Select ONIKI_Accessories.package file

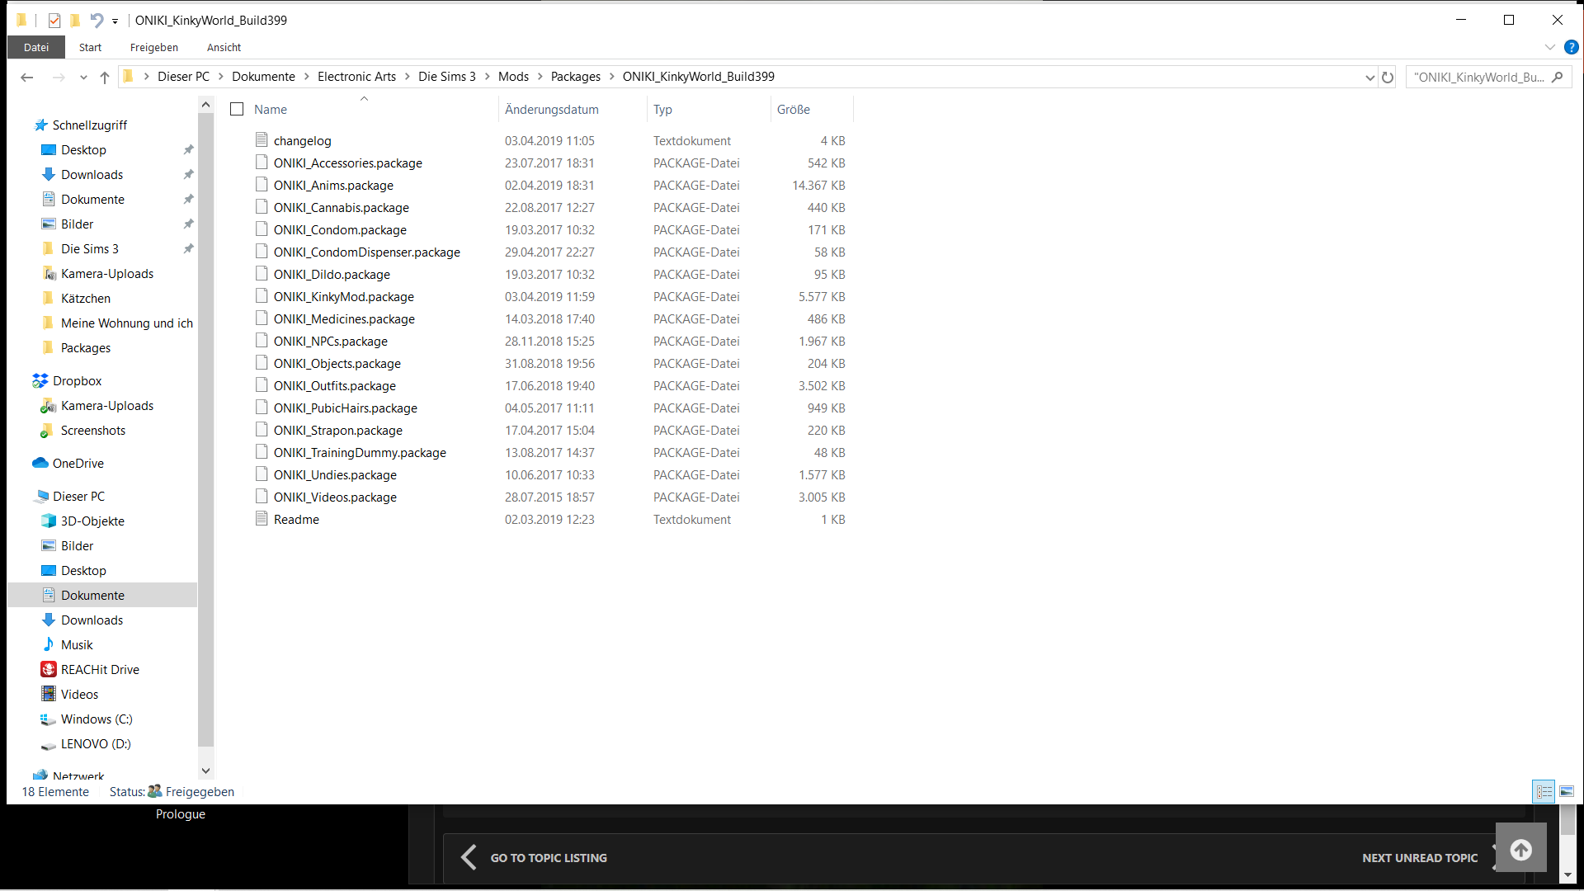pos(347,163)
